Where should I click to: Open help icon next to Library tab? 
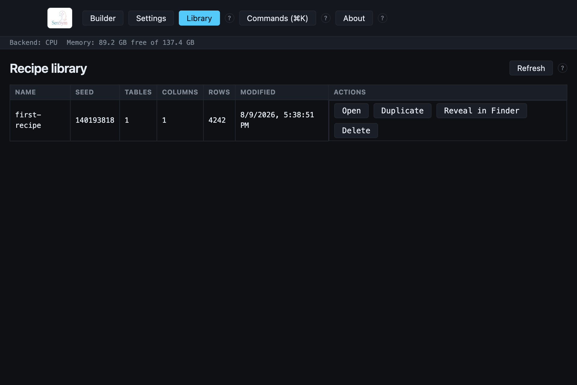229,18
